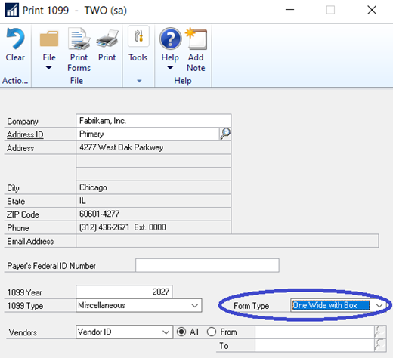The image size is (393, 358).
Task: Minimize the Print 1099 window
Action: (x=289, y=11)
